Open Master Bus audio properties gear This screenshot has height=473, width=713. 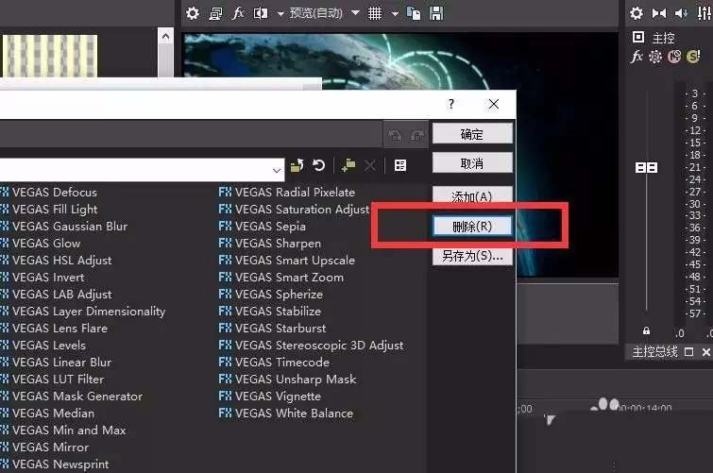[x=637, y=13]
